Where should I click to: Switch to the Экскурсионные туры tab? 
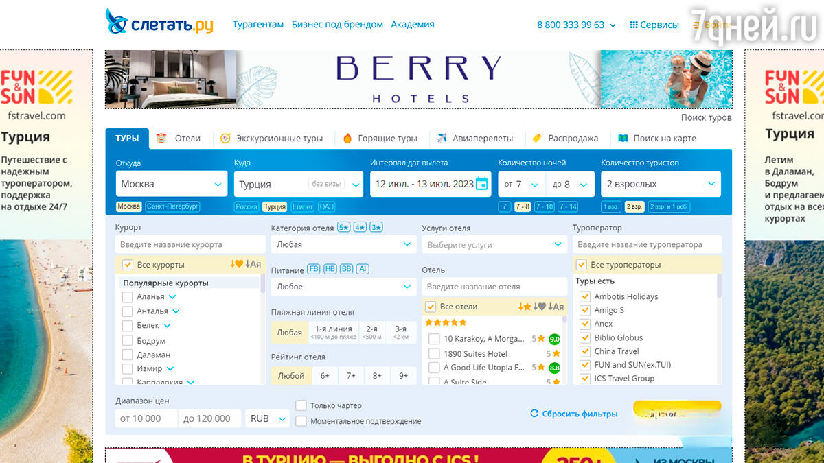pos(273,138)
